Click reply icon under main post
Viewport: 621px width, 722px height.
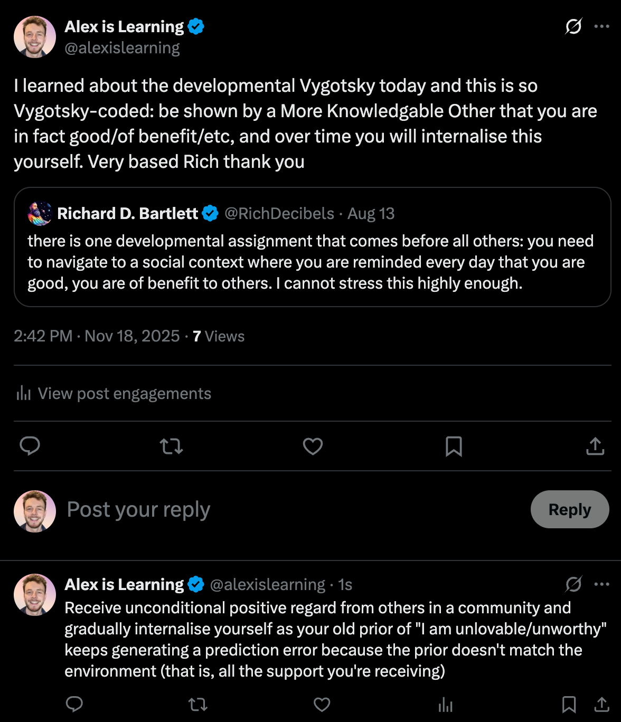tap(30, 446)
